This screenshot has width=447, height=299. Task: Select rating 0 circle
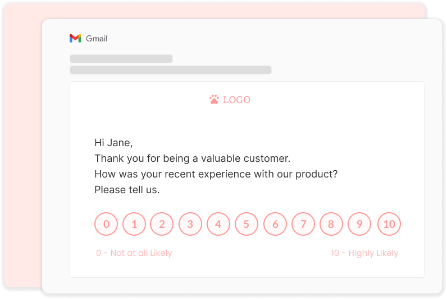[x=106, y=224]
